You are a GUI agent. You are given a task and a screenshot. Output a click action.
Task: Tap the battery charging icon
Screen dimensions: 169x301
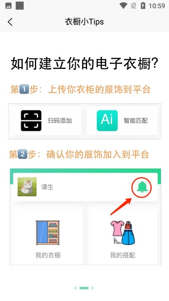click(x=143, y=6)
